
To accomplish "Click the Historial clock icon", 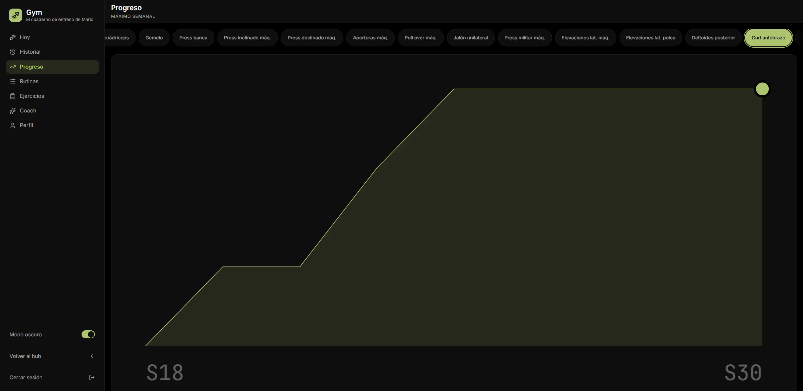I will [x=13, y=52].
